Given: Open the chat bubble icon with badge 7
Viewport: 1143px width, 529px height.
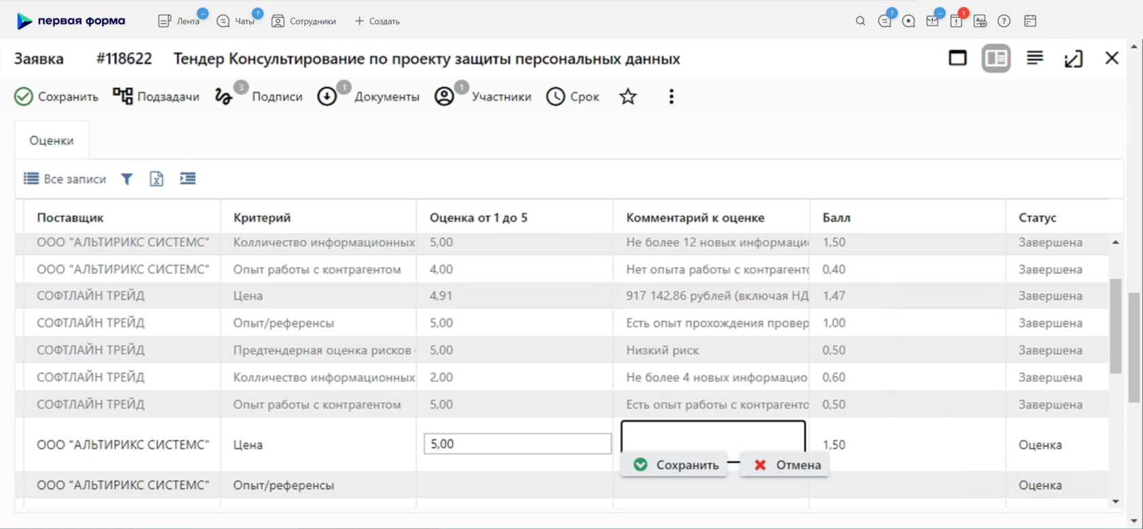Looking at the screenshot, I should (x=884, y=21).
